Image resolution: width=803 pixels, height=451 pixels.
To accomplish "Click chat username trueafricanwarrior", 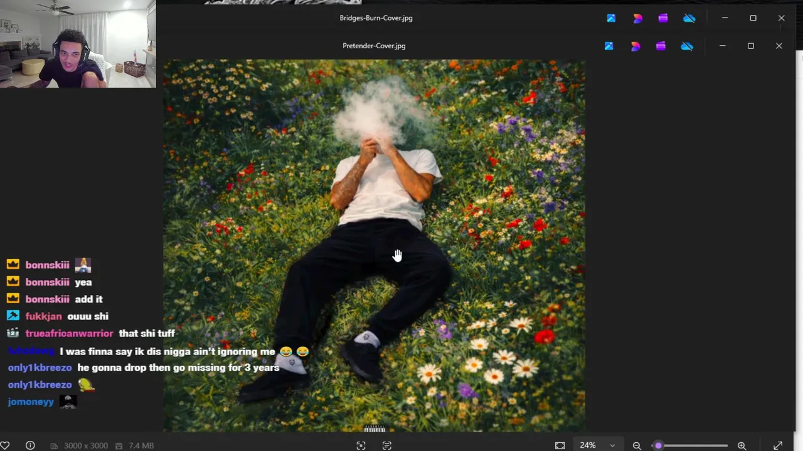I will coord(69,333).
